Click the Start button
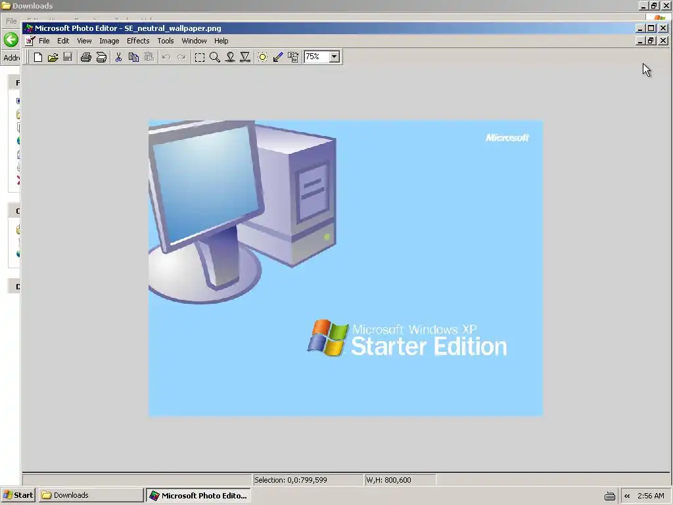The height and width of the screenshot is (505, 673). point(18,495)
